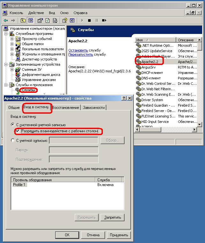Viewport: 205px width, 243px height.
Task: Select Службы in the console tree
Action: (x=28, y=90)
